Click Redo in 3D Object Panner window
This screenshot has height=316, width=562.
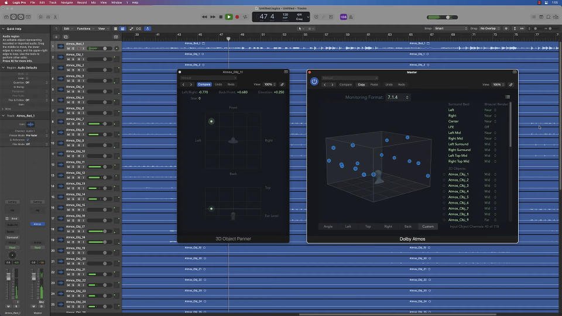point(231,84)
